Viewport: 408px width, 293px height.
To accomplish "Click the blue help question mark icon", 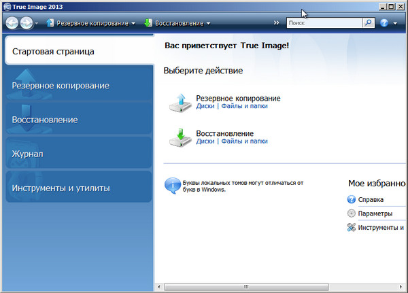I will point(384,23).
